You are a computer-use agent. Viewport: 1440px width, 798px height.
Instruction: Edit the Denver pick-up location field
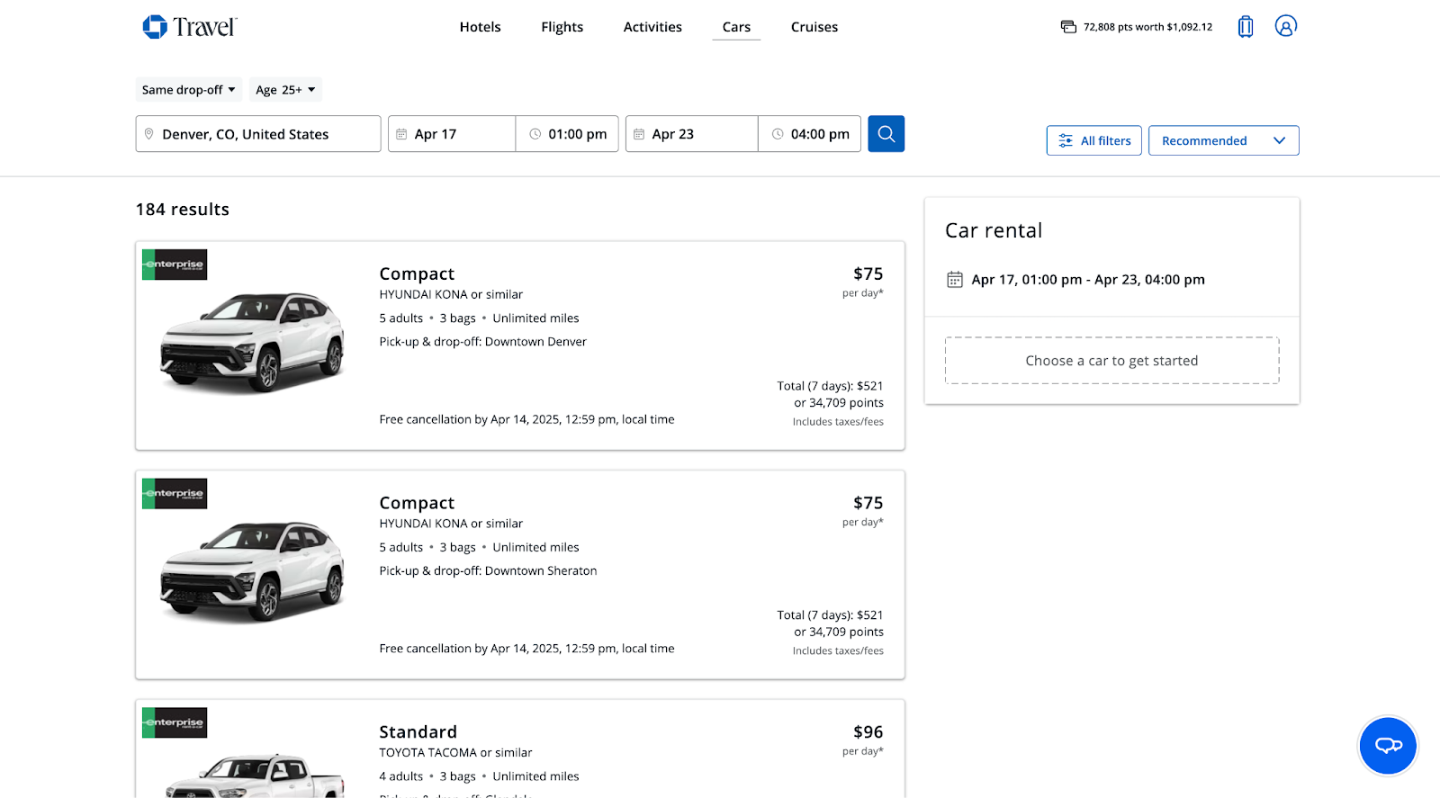[x=258, y=134]
